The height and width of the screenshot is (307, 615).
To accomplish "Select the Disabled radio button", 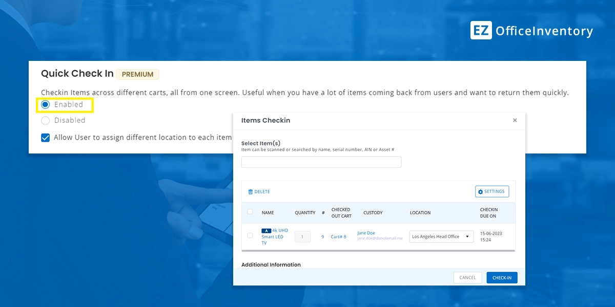I will pos(46,120).
